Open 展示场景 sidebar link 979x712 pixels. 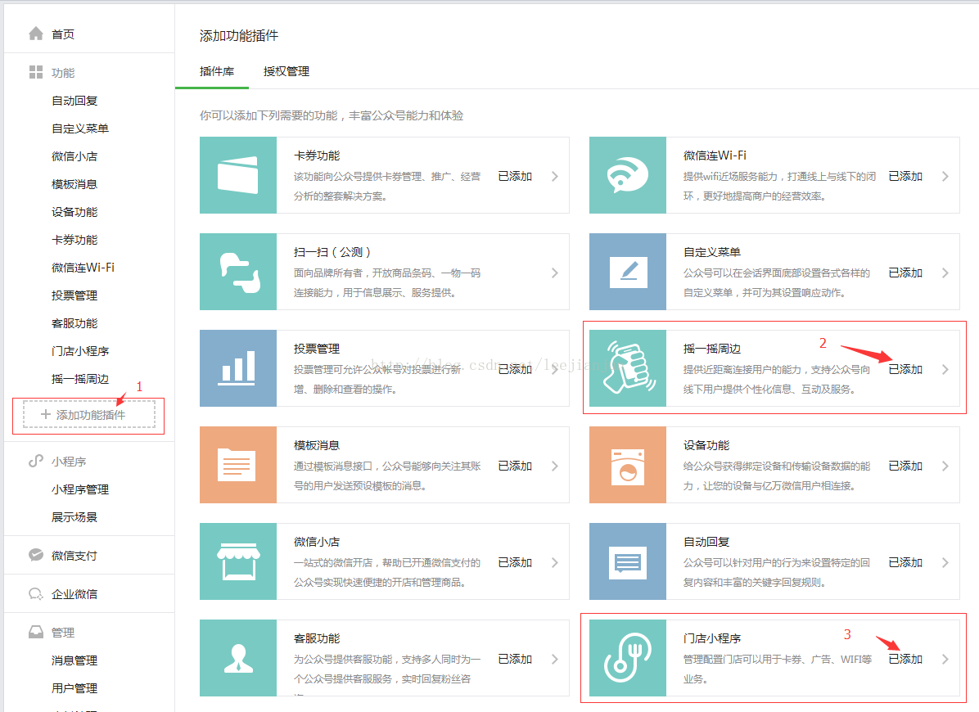tap(74, 517)
